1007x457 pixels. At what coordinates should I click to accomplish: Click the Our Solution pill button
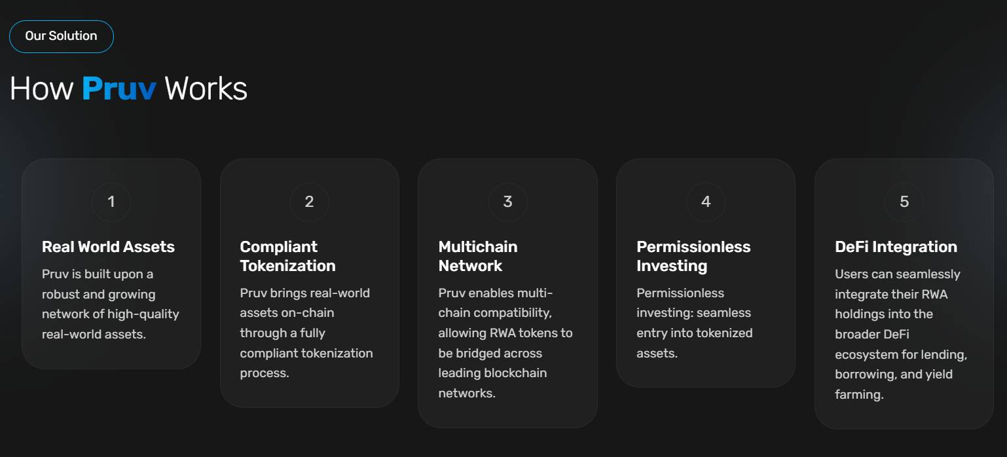coord(61,36)
